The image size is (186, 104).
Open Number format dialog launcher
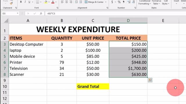[x=135, y=8]
